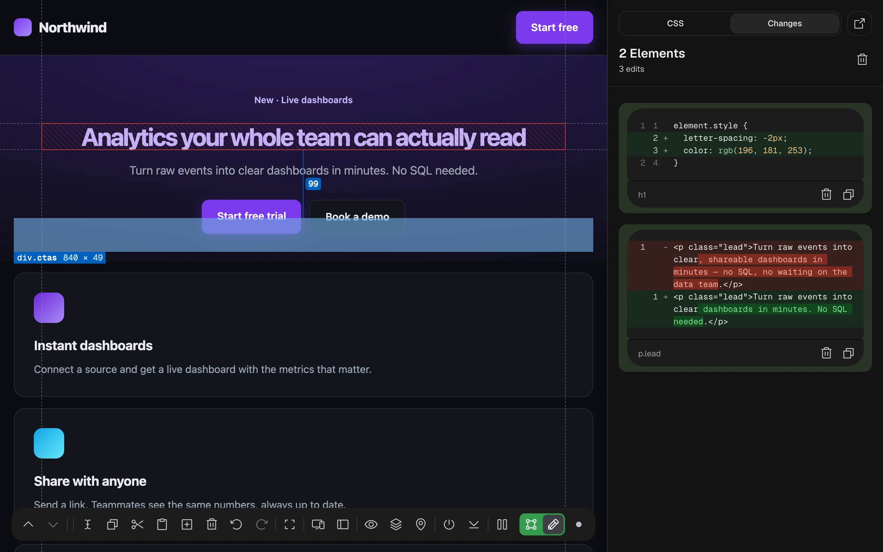Copy the p.lead change code
The image size is (883, 552).
[x=849, y=353]
